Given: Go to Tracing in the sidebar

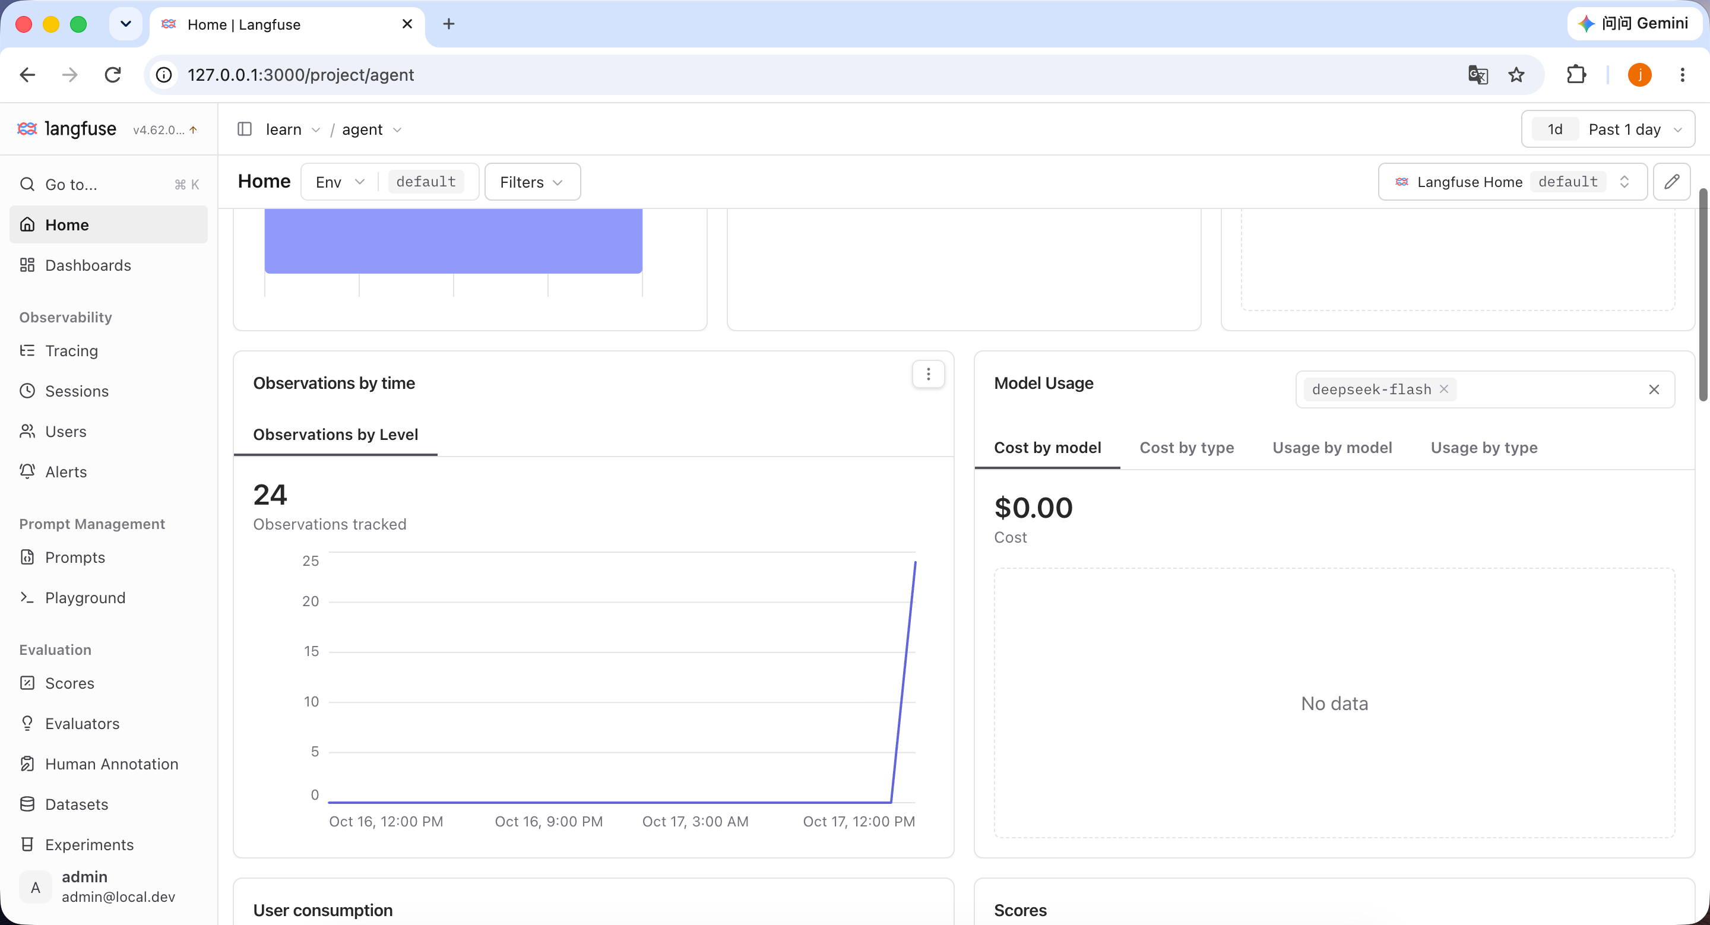Looking at the screenshot, I should [x=108, y=350].
